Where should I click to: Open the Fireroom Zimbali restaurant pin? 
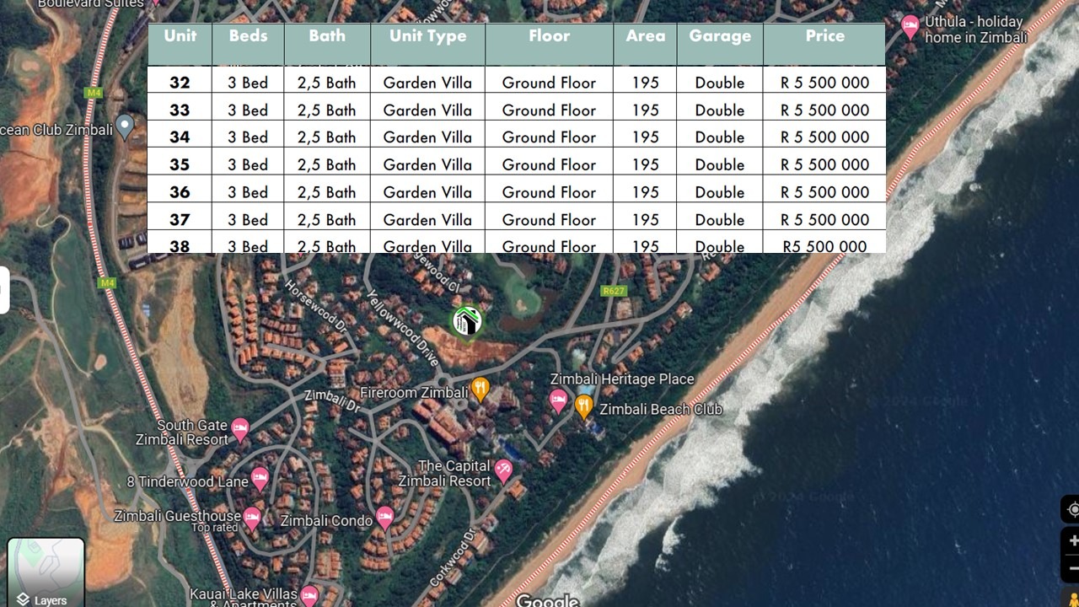tap(480, 389)
